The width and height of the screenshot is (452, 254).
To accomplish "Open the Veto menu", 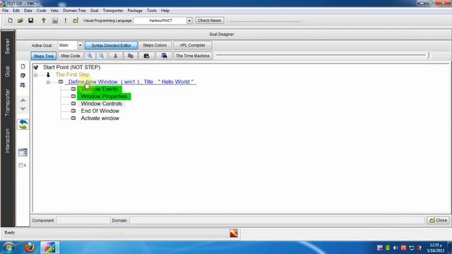I will (54, 11).
